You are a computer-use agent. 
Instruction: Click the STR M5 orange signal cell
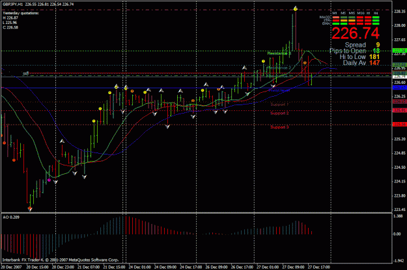(344, 20)
